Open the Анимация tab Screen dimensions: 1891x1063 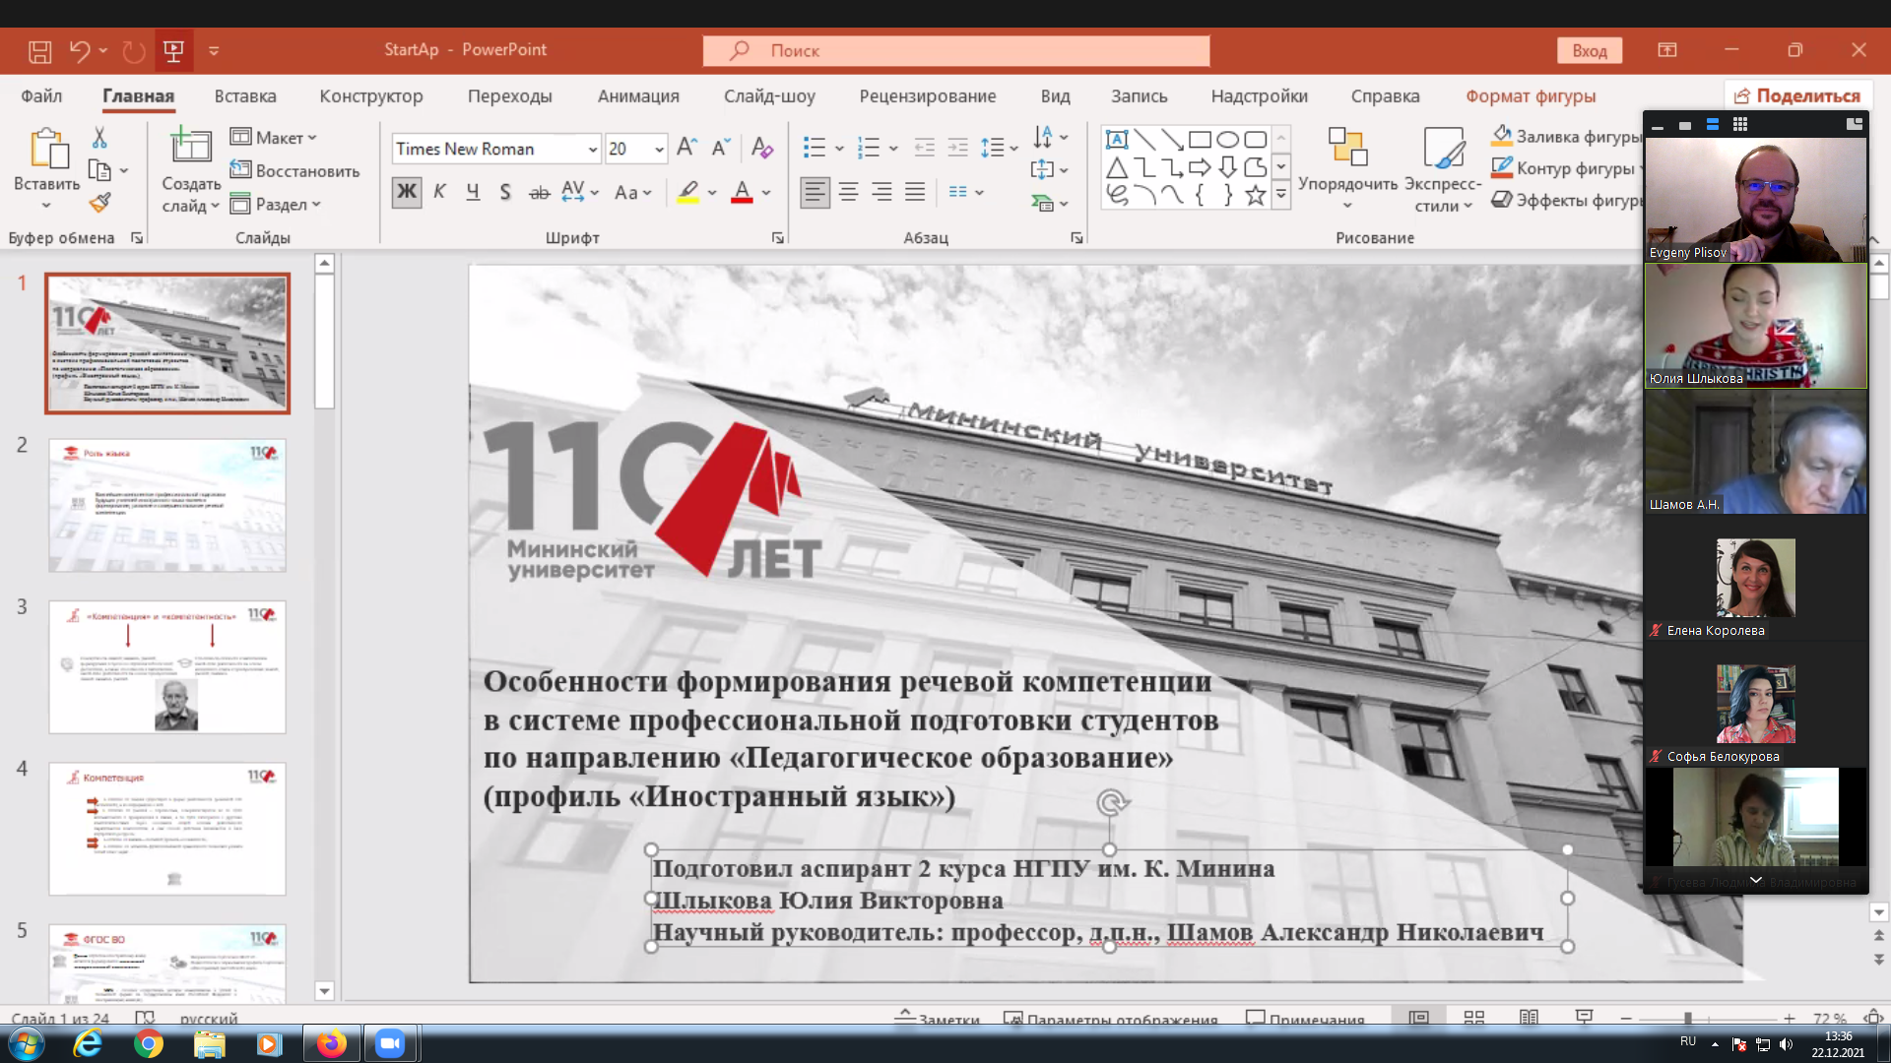coord(638,95)
